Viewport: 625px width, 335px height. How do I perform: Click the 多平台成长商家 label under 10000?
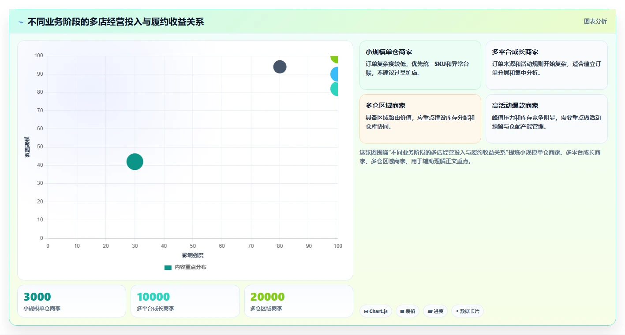point(155,309)
